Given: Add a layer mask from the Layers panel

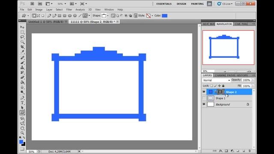Looking at the screenshot, I should click(x=226, y=151).
